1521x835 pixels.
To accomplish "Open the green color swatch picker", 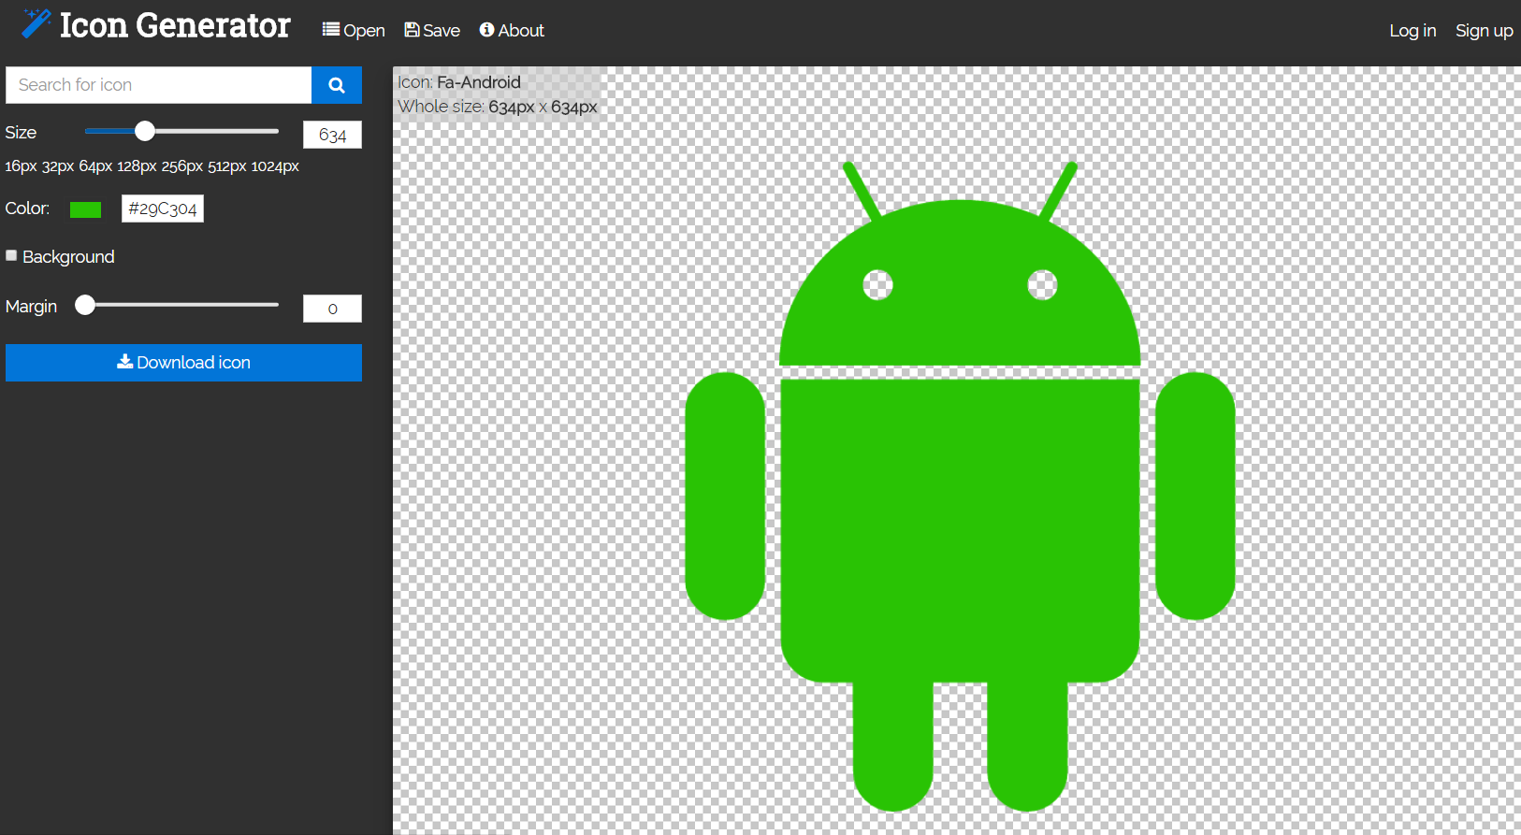I will point(85,209).
